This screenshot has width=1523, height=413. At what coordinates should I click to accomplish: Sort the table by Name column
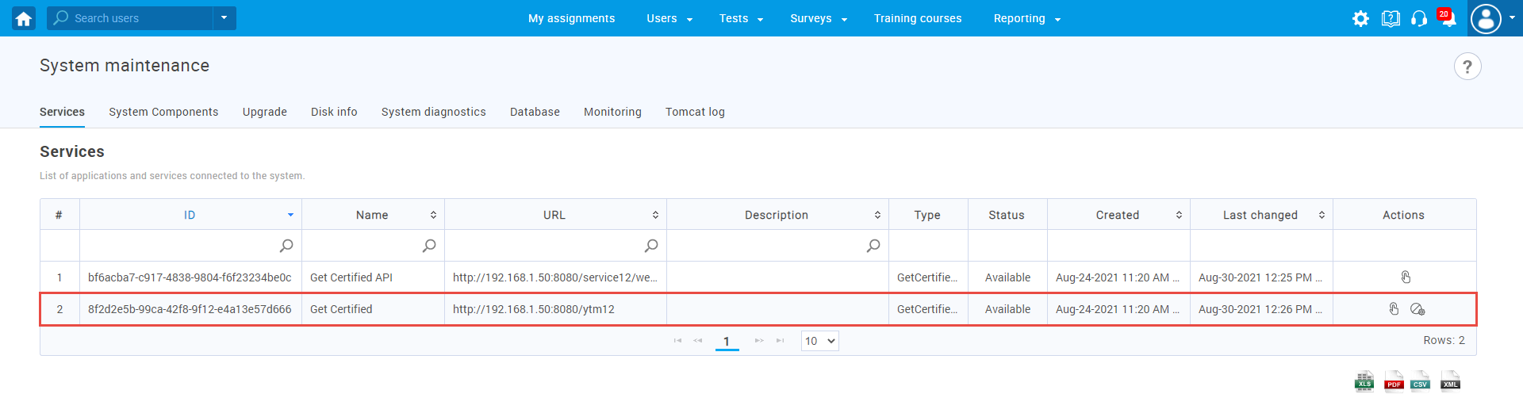(x=373, y=215)
